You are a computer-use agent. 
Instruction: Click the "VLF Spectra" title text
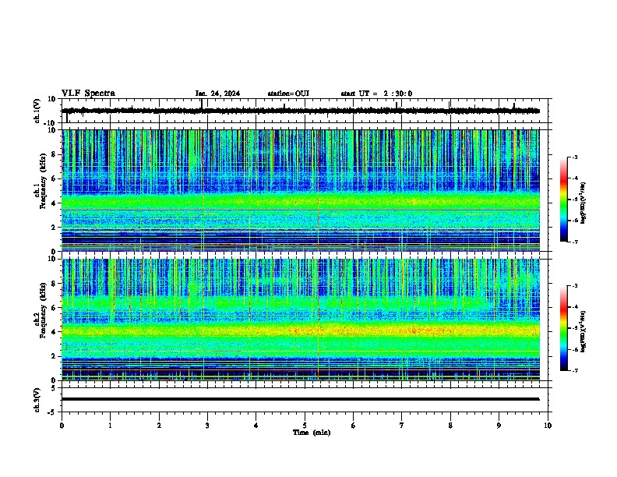(88, 94)
